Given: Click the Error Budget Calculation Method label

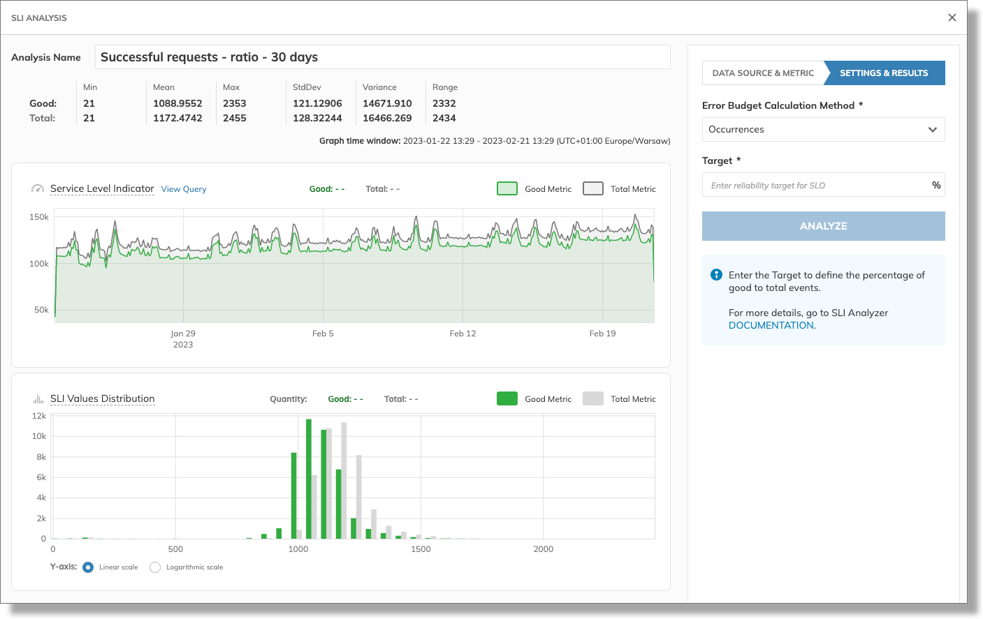Looking at the screenshot, I should point(782,105).
